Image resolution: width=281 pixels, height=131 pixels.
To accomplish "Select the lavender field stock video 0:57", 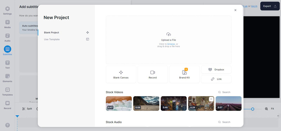I will click(229, 103).
